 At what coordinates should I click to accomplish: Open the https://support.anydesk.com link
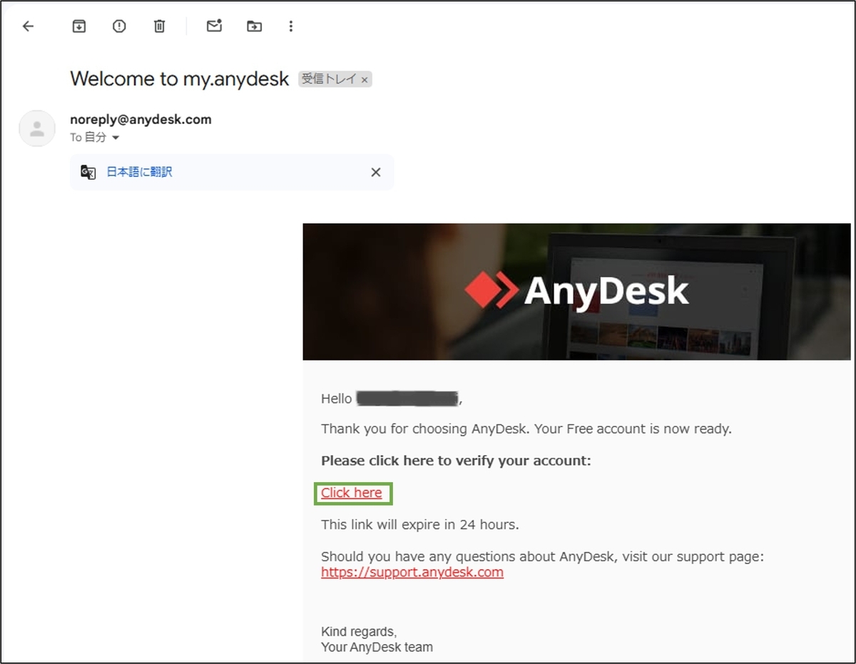tap(412, 573)
